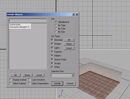
Task: Click All button in List Types
Action: click(69, 40)
